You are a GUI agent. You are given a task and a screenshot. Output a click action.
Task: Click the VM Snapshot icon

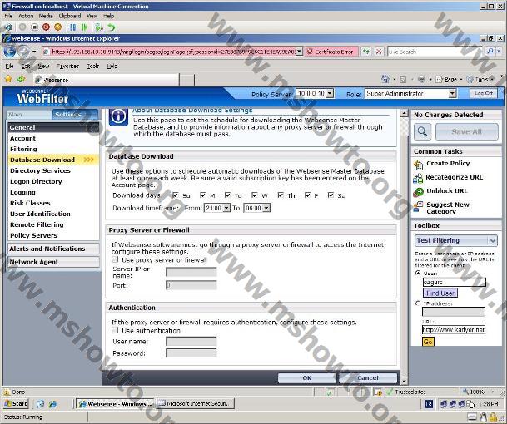(x=99, y=27)
